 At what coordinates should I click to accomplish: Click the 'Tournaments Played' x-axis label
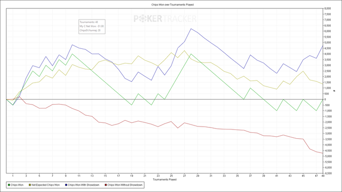click(x=165, y=180)
